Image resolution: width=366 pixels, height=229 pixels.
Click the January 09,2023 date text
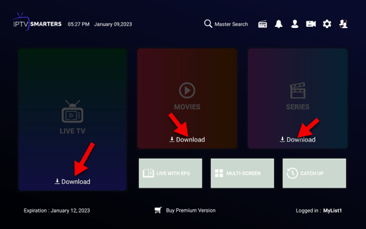pyautogui.click(x=113, y=24)
